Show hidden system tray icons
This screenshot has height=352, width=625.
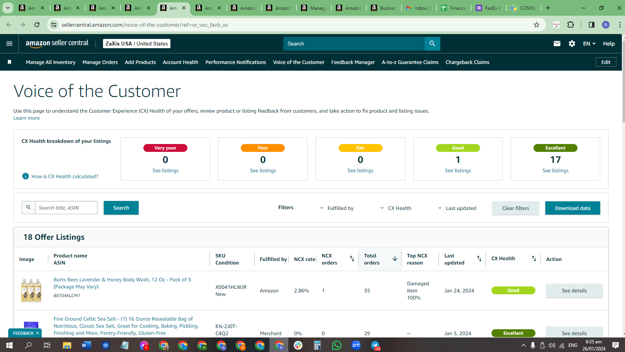(x=523, y=345)
